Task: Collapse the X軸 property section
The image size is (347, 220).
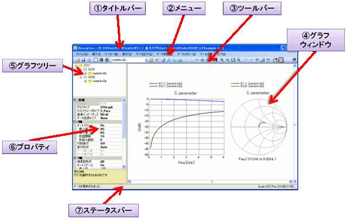Action: click(74, 121)
